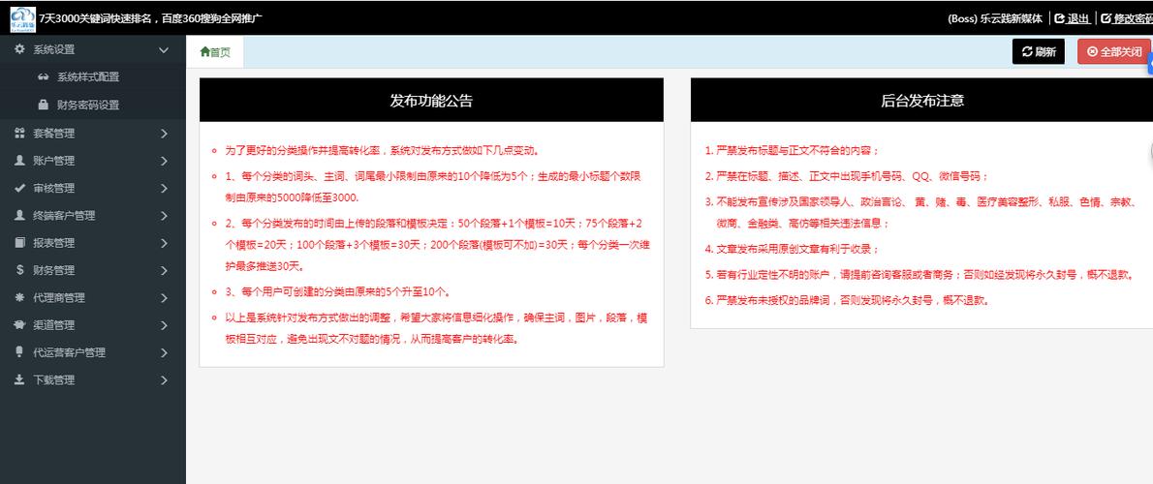
Task: Click the download icon for 下载管理
Action: click(19, 380)
